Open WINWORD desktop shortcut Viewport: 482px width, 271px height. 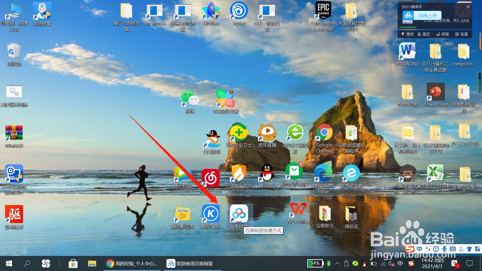click(x=408, y=54)
